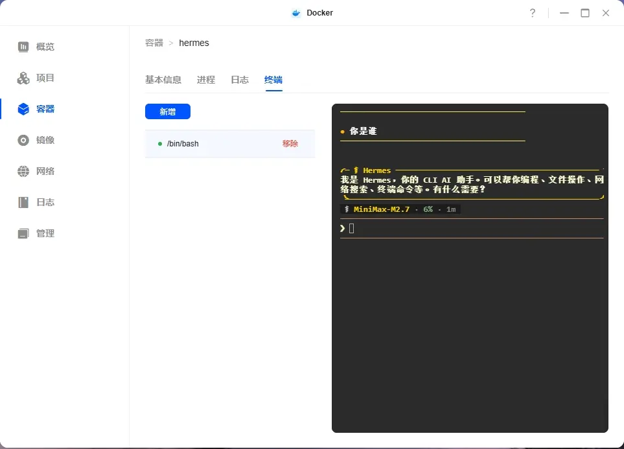
Task: Open the 日志 logs section in sidebar
Action: [x=36, y=202]
